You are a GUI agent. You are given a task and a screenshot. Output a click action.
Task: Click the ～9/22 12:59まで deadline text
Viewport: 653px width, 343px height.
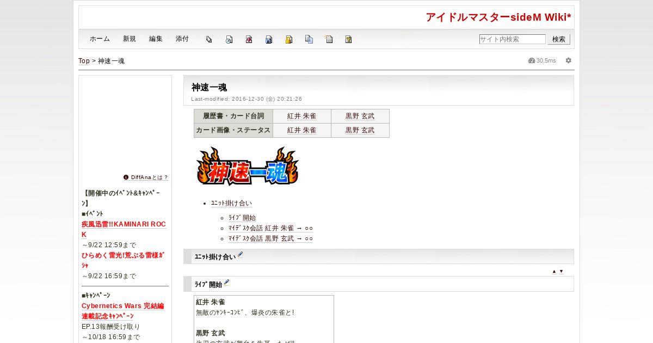109,245
